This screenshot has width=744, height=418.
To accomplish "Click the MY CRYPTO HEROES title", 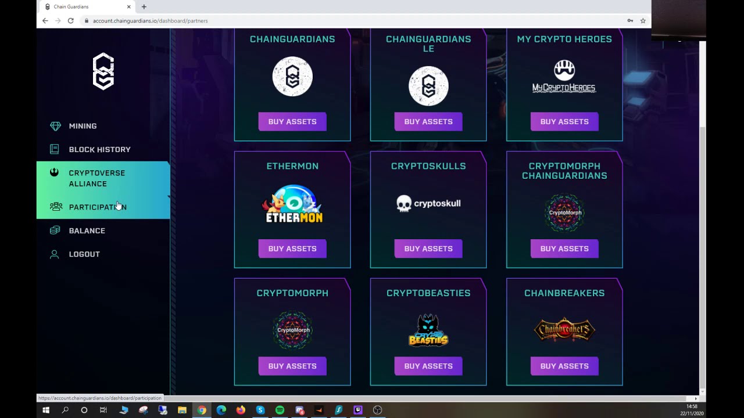I will [564, 39].
